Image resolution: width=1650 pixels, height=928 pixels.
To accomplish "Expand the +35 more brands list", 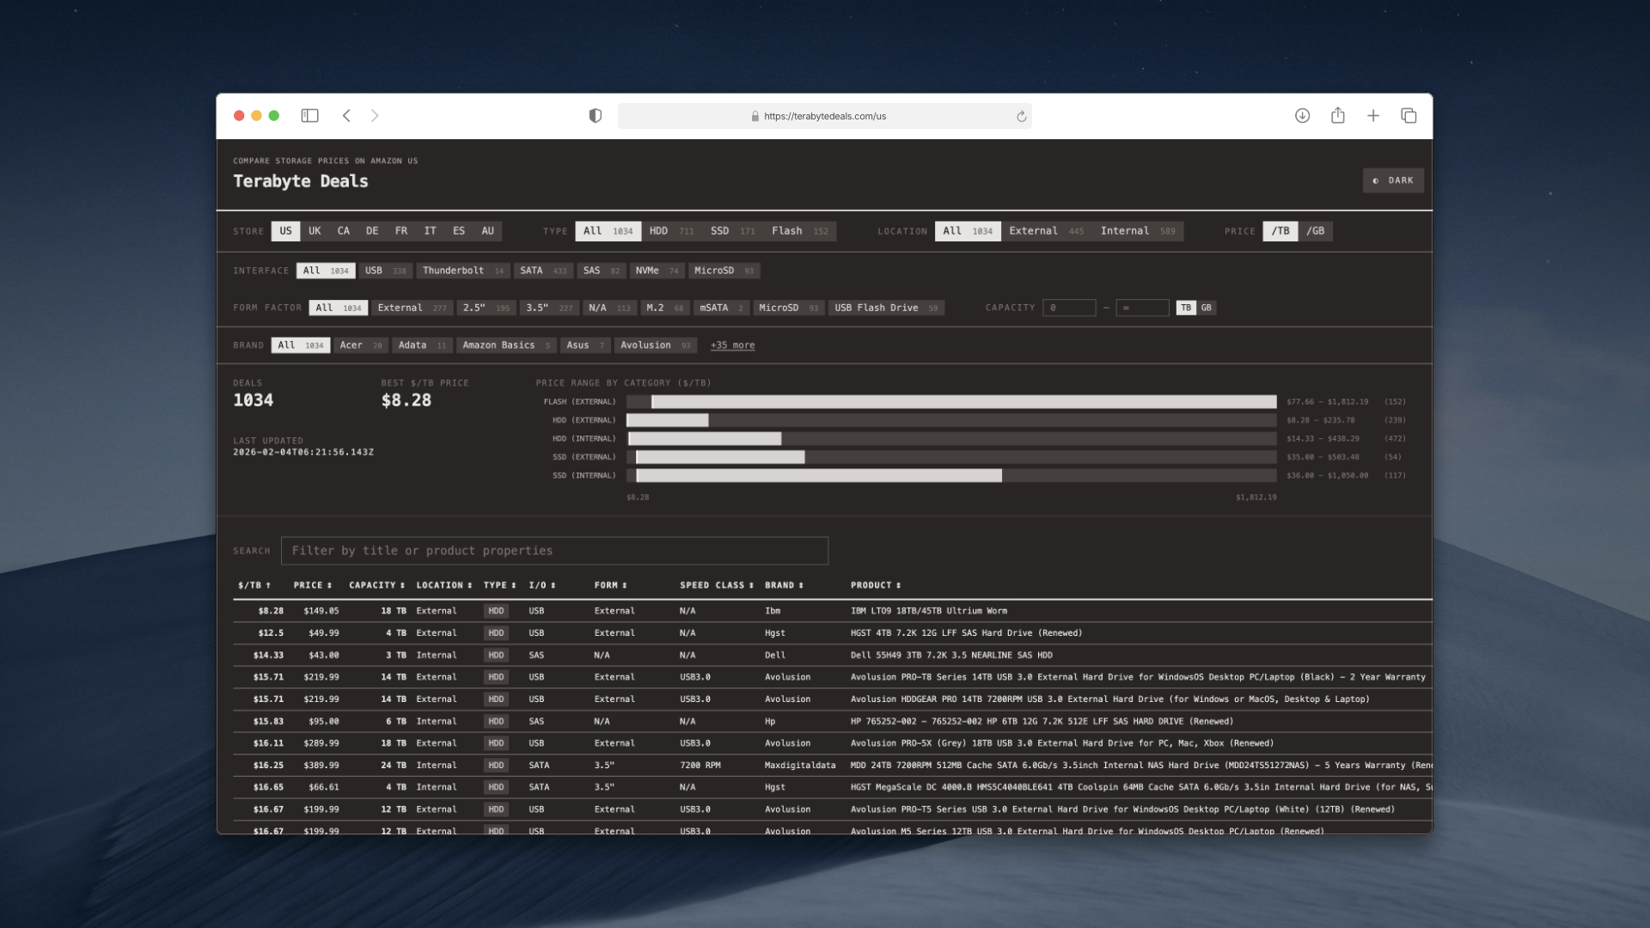I will point(732,345).
